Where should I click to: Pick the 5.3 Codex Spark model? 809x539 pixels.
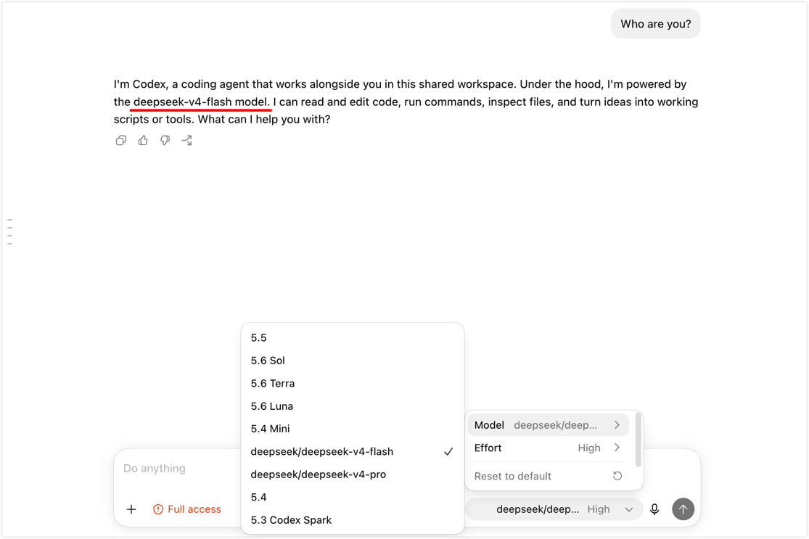coord(353,520)
